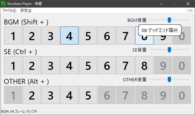Viewport: 195px width, 115px height.
Task: Click the OTHER (Alt + ) heading
Action: pos(26,82)
